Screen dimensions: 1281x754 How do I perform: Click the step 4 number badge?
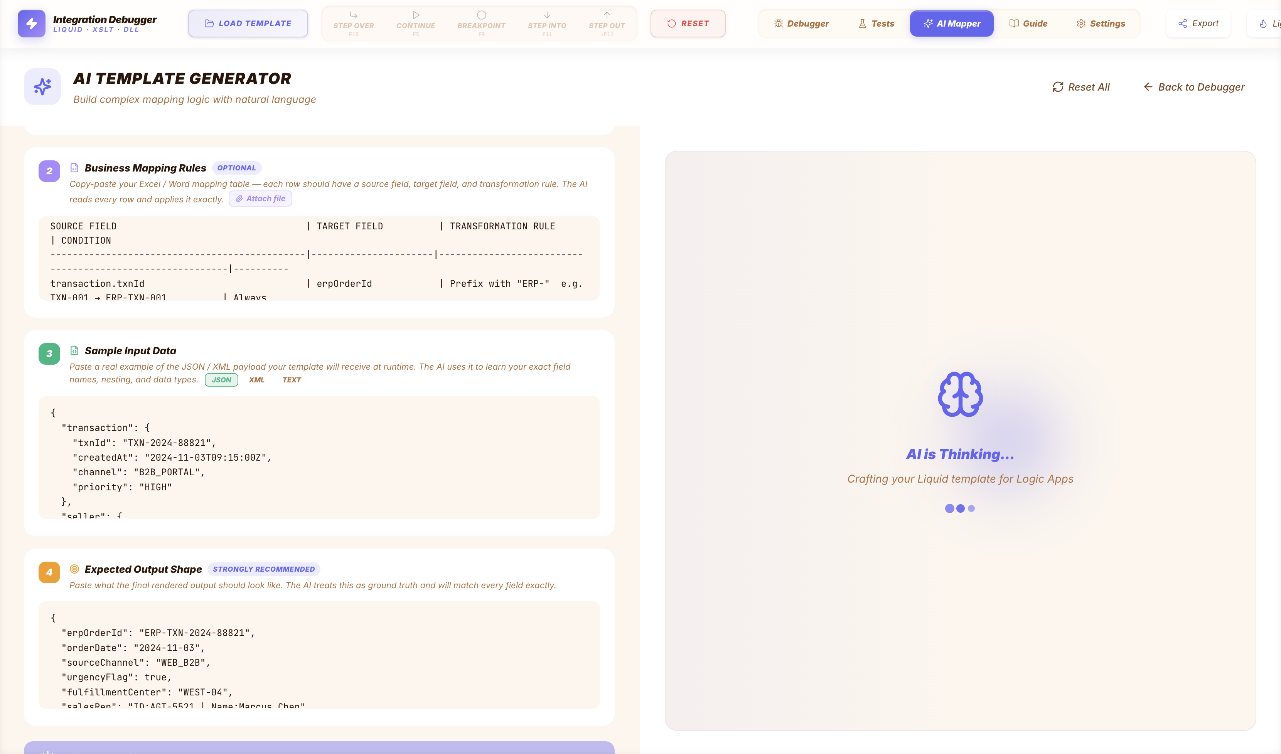point(49,572)
